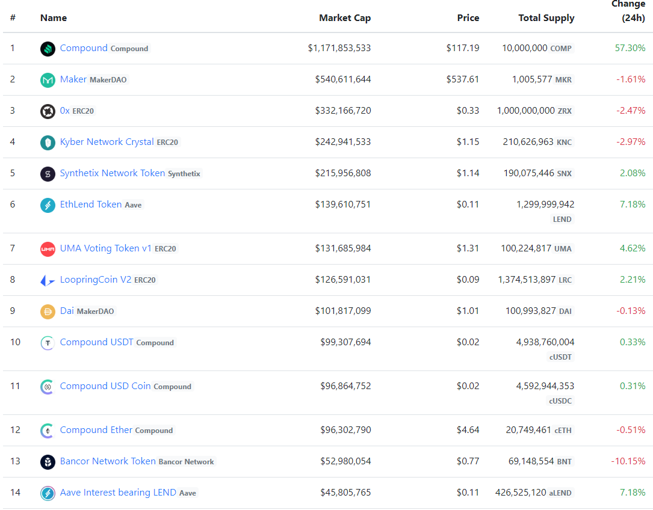Screen dimensions: 653x510
Task: Click Kyber's -2.97% change value
Action: [x=631, y=141]
